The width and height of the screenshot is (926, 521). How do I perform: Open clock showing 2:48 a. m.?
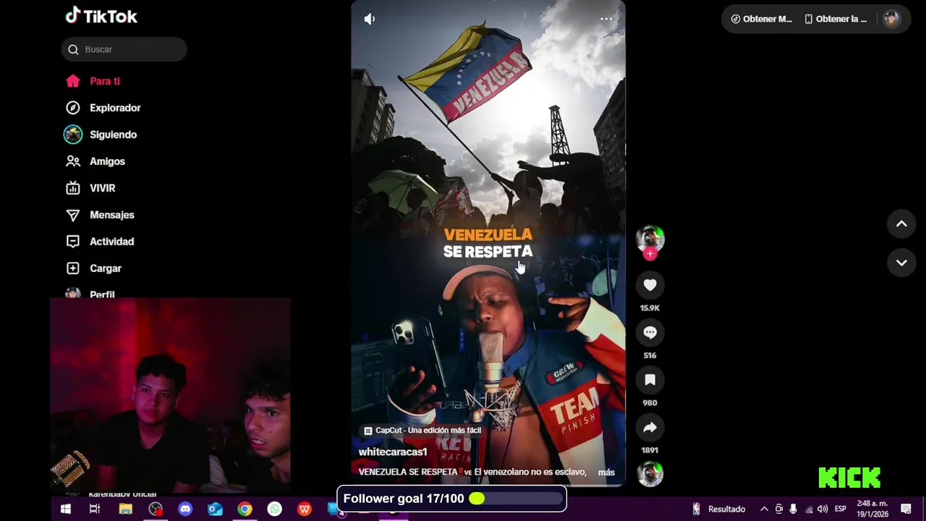tap(872, 509)
